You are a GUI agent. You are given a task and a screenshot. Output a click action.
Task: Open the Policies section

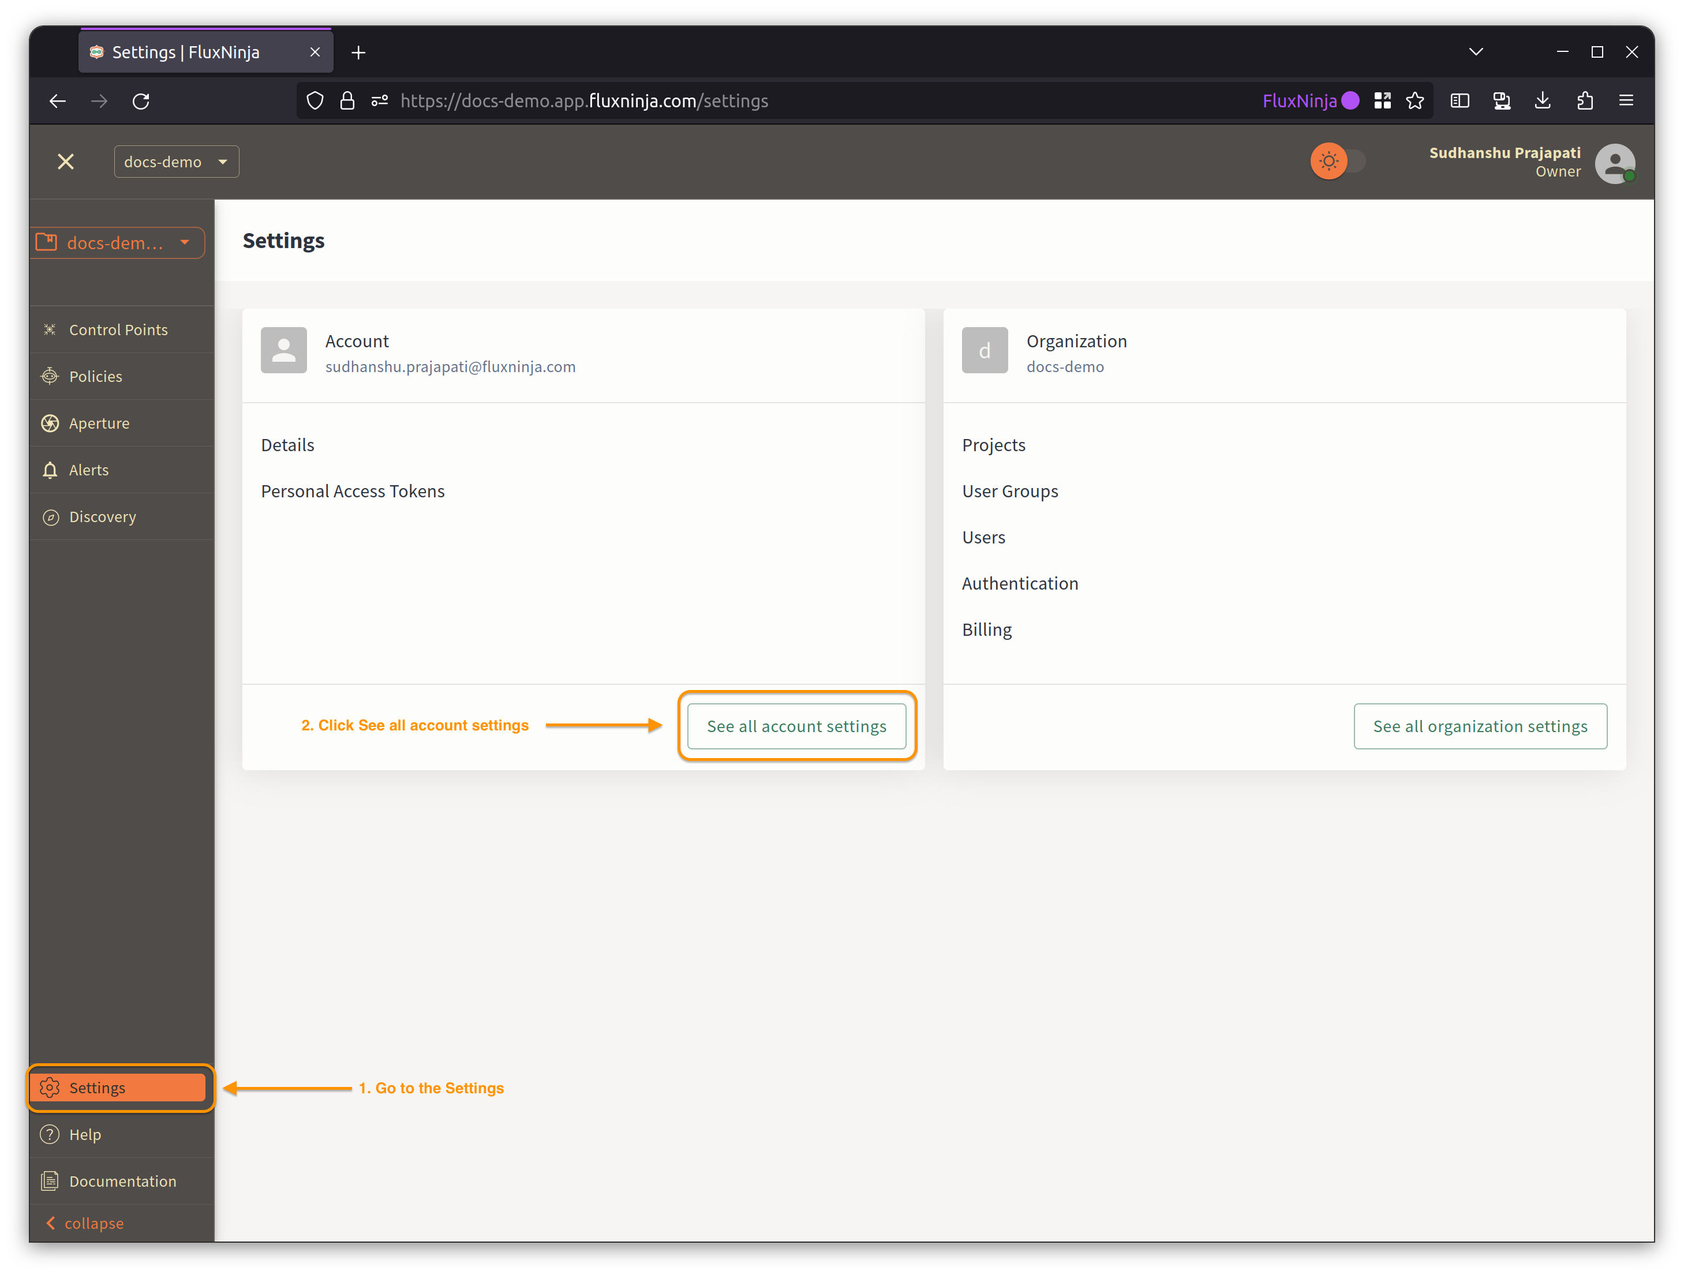pos(95,375)
